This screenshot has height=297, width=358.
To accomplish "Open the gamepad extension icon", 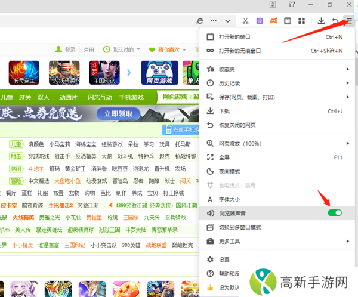I will [273, 21].
